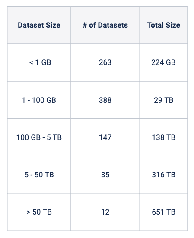Select the 263 datasets count cell
Viewport: 194px width, 238px height.
[x=105, y=62]
